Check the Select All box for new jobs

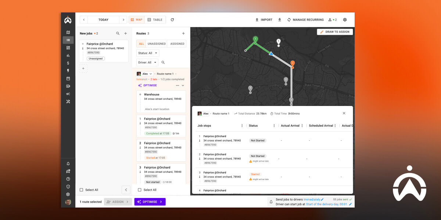82,190
